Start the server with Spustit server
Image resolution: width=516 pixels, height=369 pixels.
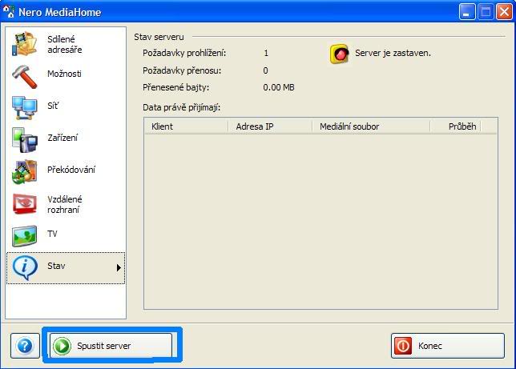[x=111, y=346]
